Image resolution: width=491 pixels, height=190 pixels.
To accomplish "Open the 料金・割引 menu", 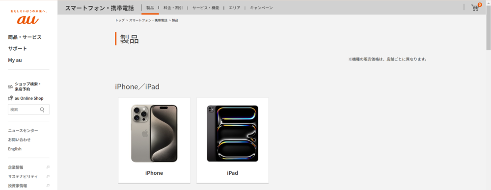I will point(173,8).
